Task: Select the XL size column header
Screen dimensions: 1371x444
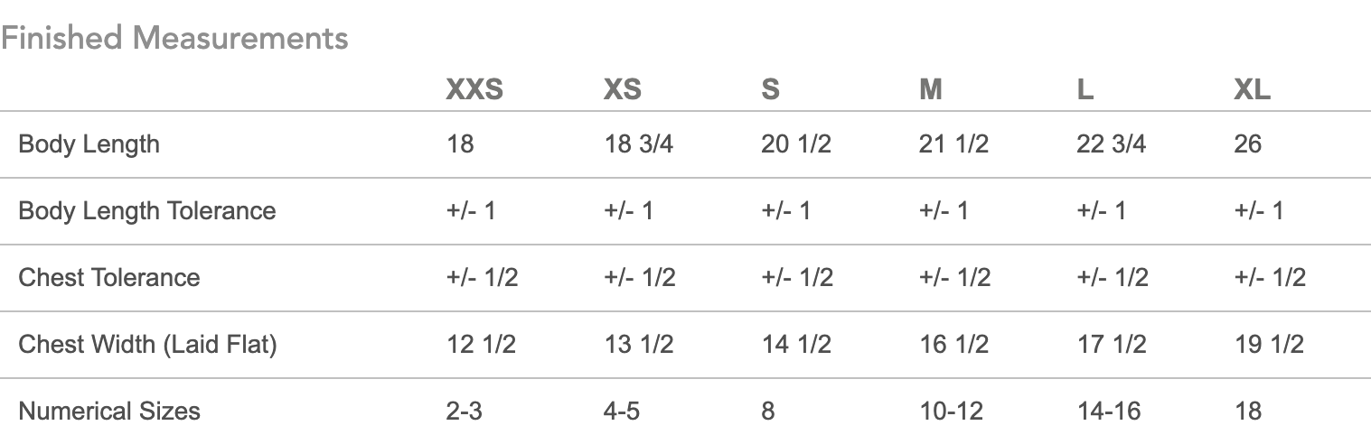Action: tap(1252, 90)
